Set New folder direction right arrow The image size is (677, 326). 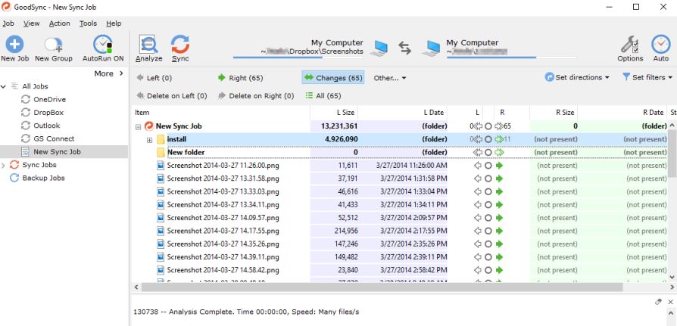(x=500, y=153)
